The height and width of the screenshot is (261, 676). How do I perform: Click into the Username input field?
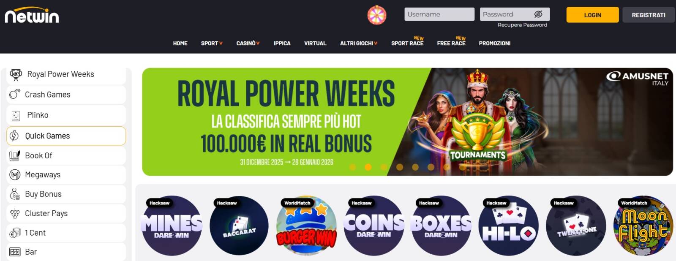click(439, 14)
